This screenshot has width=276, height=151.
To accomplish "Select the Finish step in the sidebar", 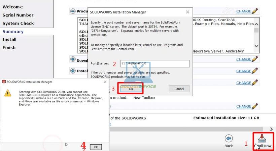I will coord(9,48).
